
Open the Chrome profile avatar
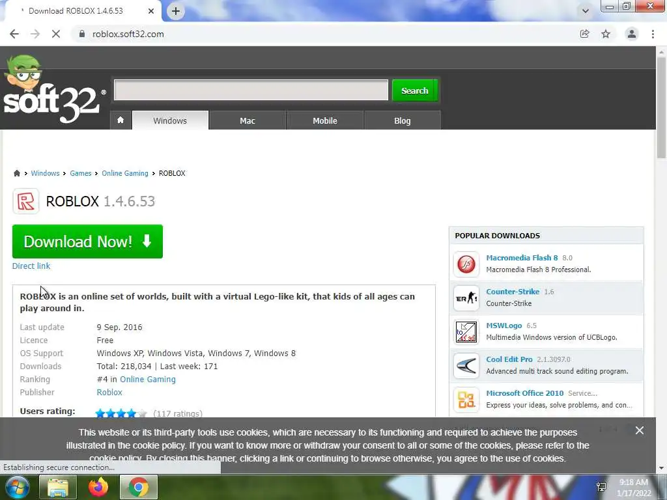point(632,34)
